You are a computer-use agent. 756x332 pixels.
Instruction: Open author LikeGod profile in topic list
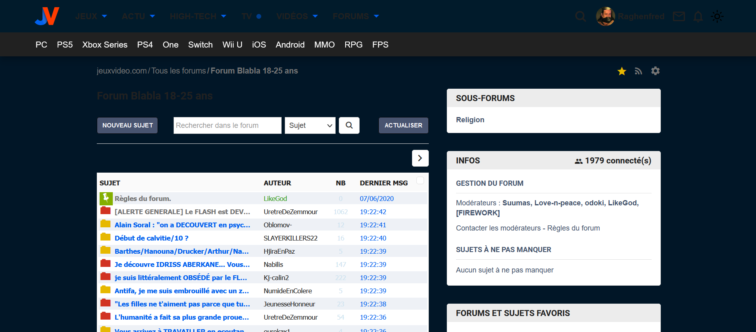[x=275, y=199]
